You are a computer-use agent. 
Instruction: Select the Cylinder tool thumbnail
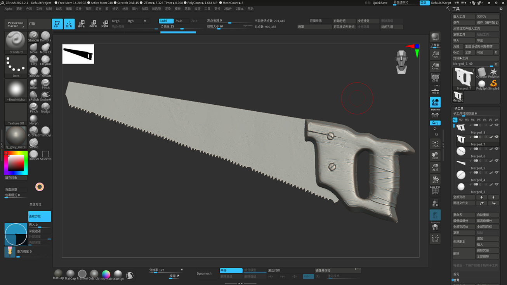tap(482, 73)
